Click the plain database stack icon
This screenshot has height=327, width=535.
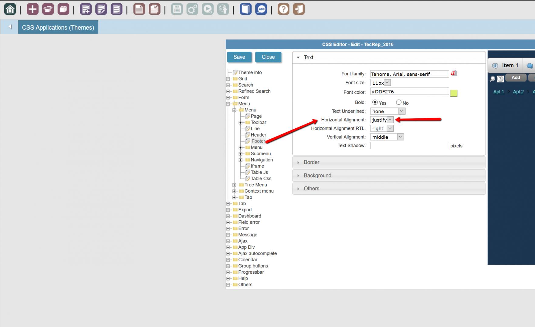pyautogui.click(x=116, y=9)
